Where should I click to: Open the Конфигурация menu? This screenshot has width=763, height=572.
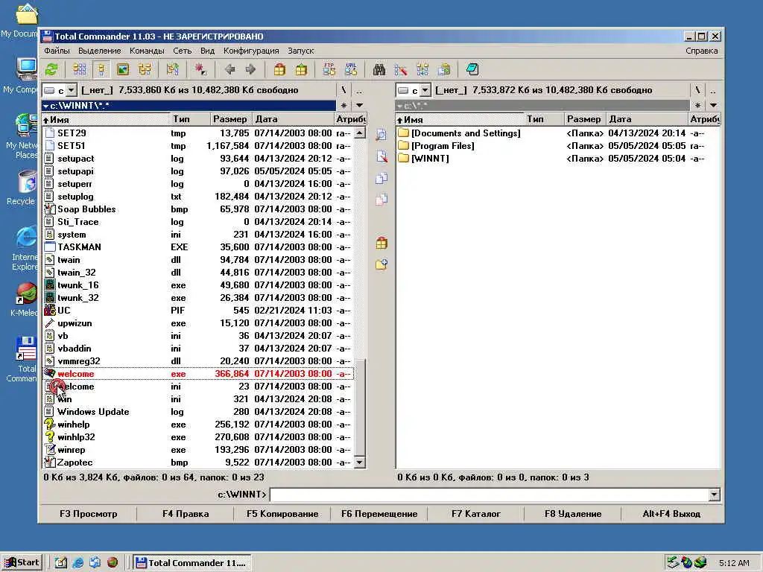[x=251, y=51]
